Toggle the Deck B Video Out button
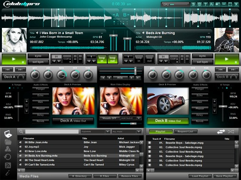Screen dimensions: 241x180 [x=168, y=121]
